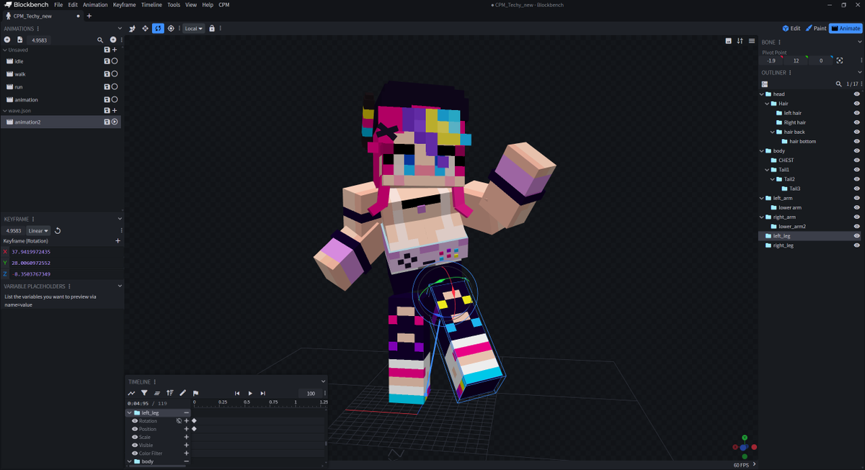Collapse the body group in outliner
The width and height of the screenshot is (865, 470).
tap(762, 151)
